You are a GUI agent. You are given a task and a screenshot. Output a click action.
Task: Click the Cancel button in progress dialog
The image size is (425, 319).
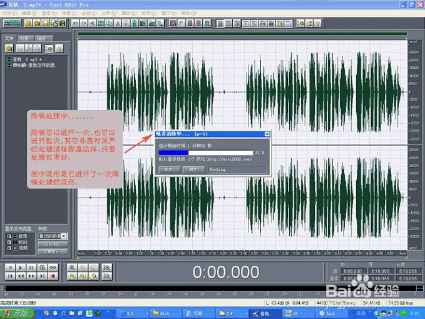tap(169, 170)
